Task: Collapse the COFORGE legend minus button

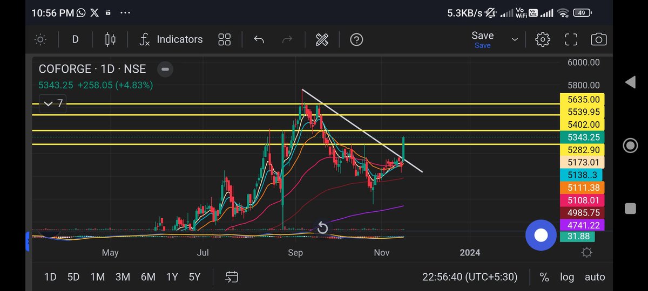Action: tap(165, 69)
